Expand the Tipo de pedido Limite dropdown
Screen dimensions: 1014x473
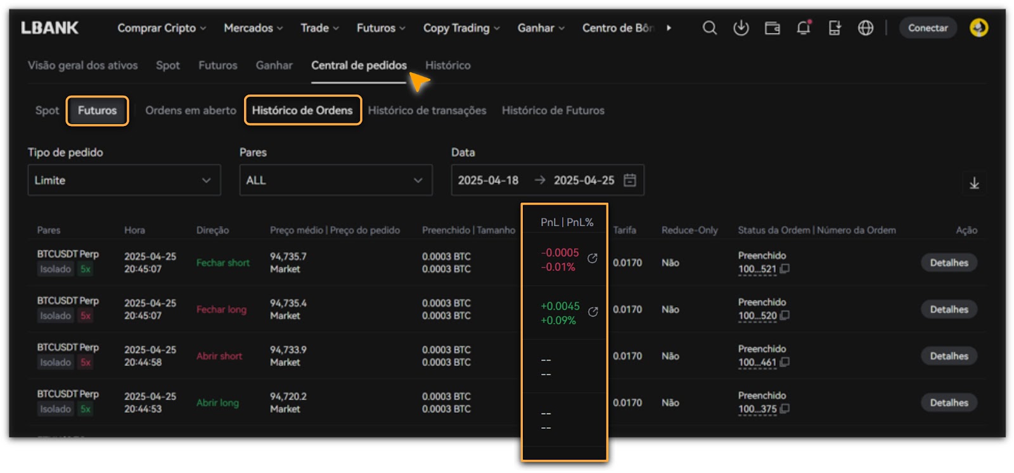tap(124, 180)
